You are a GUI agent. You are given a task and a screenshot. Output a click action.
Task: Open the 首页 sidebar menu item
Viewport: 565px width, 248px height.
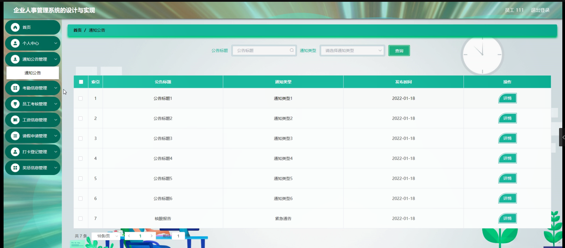(x=33, y=27)
